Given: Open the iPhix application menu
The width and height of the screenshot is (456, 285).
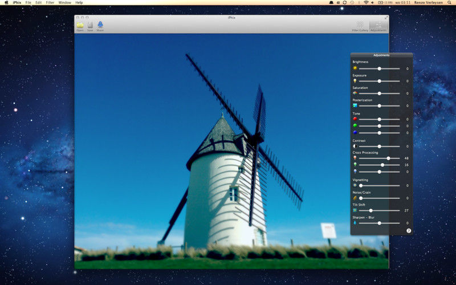Looking at the screenshot, I should click(x=17, y=3).
